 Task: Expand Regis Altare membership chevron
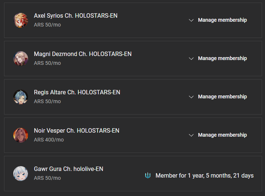(191, 97)
